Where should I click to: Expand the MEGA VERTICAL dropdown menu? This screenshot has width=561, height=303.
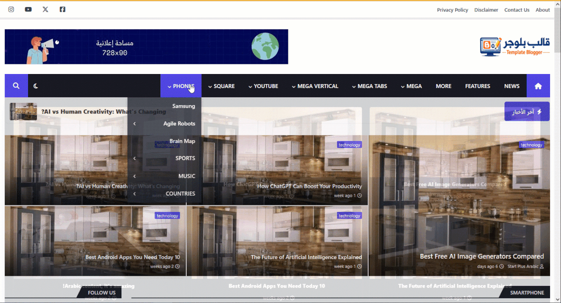click(315, 86)
